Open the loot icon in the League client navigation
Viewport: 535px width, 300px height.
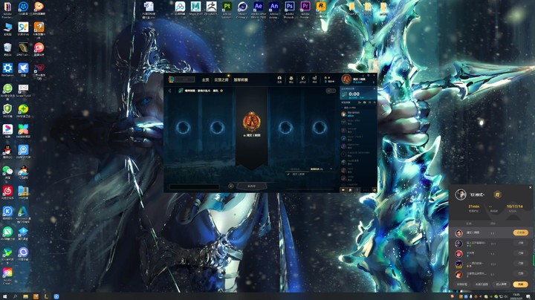(x=302, y=79)
